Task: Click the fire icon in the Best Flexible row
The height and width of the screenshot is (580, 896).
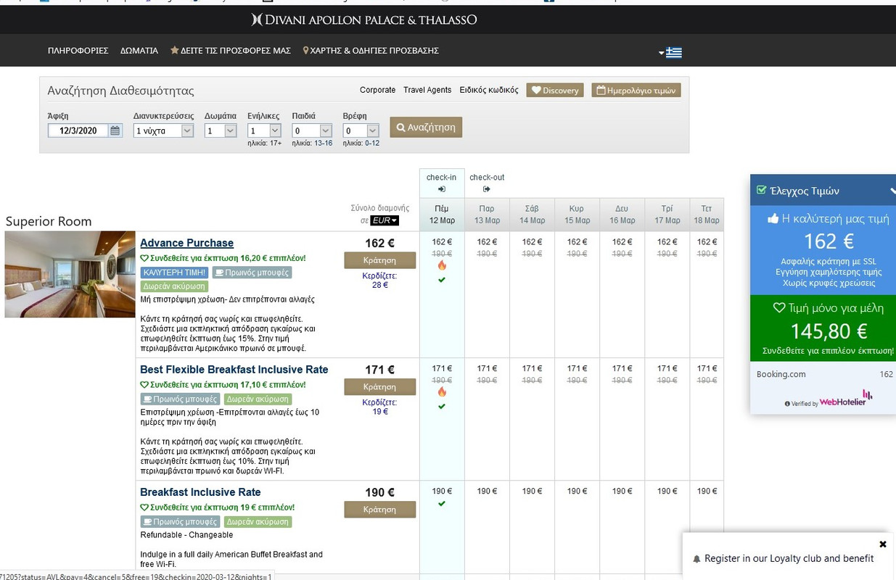Action: 442,392
